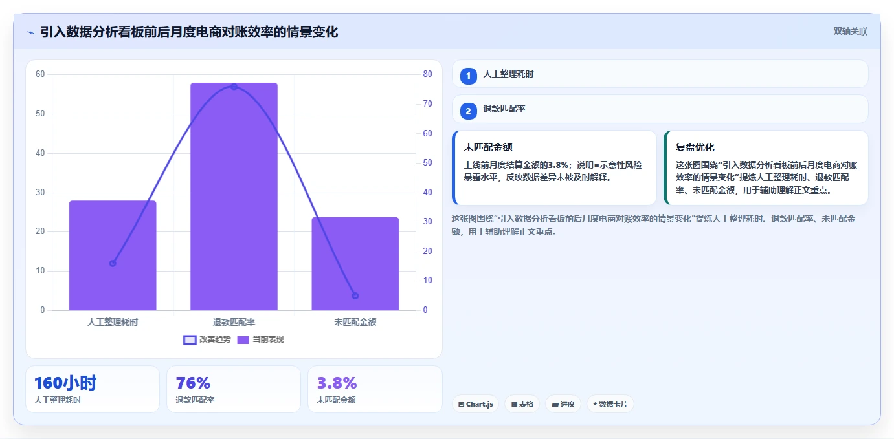
Task: Click the number 1 badge
Action: [469, 76]
